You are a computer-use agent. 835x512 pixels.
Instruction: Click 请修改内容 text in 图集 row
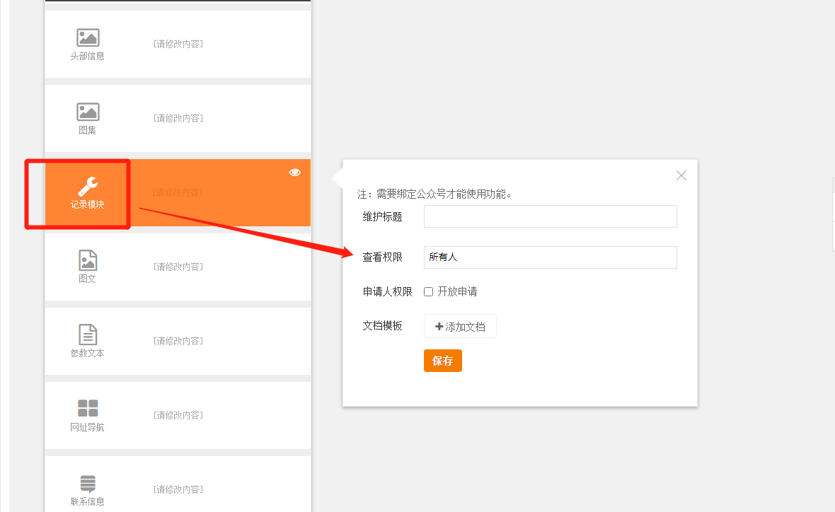coord(178,118)
